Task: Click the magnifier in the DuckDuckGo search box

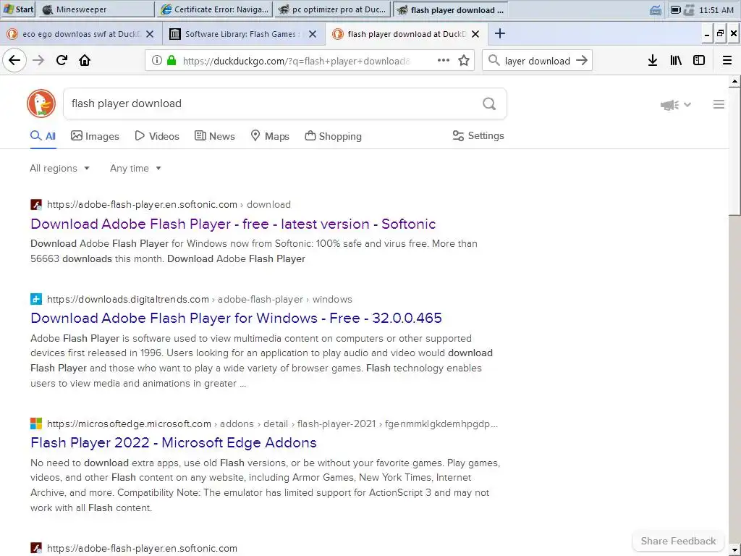Action: pyautogui.click(x=489, y=104)
